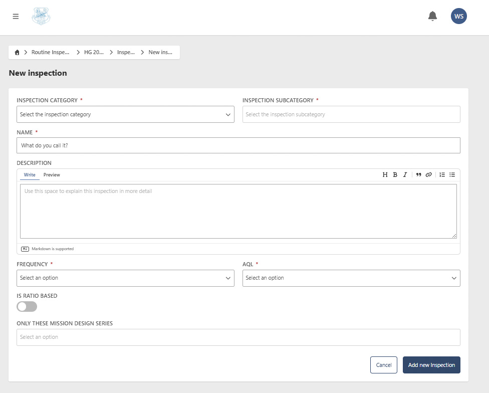Add a bulleted list to the description
The image size is (489, 393).
point(452,174)
